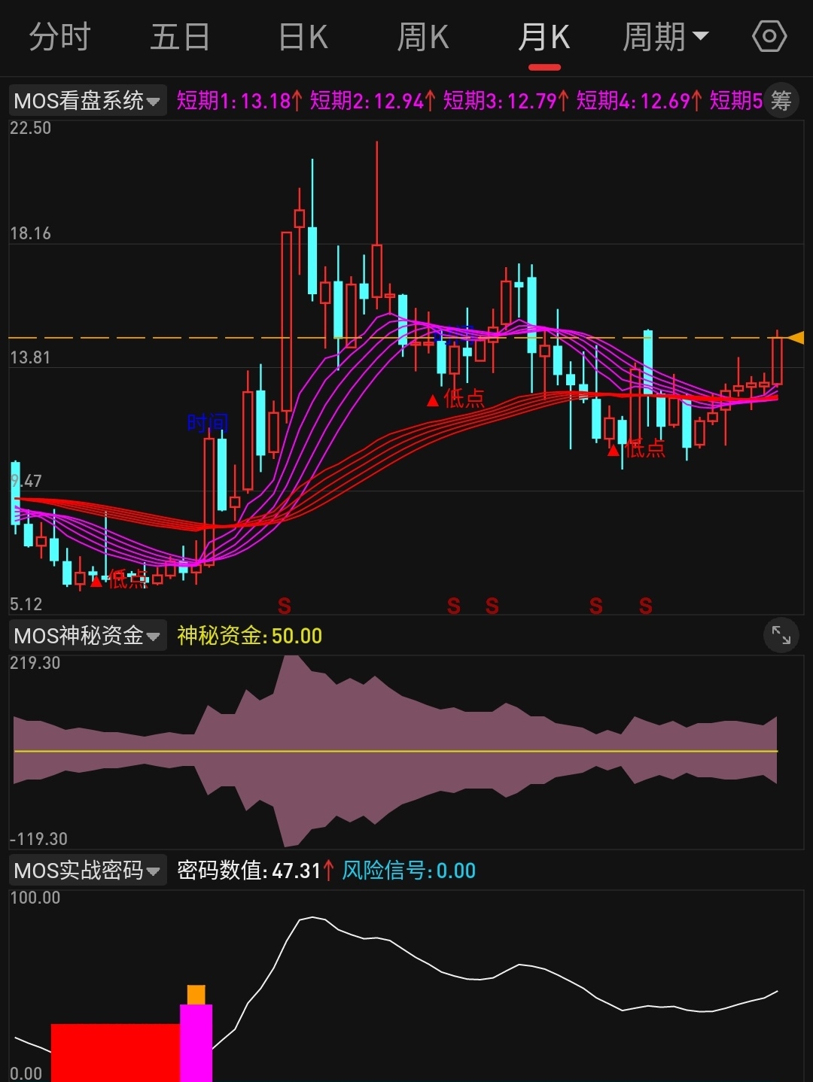This screenshot has height=1082, width=813.
Task: Click the 风险信号: 0.00 readout
Action: tap(409, 871)
